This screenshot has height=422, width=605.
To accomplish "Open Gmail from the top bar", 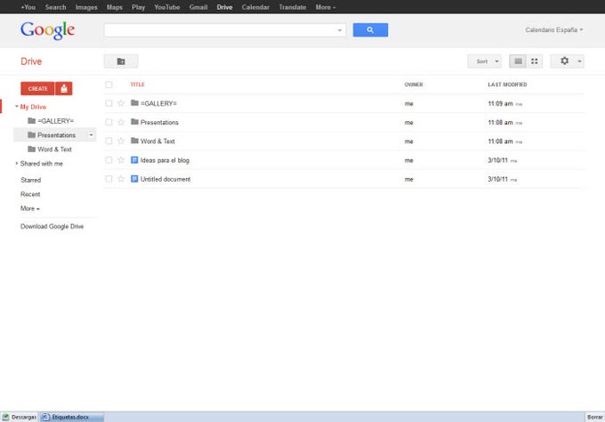I will pyautogui.click(x=198, y=7).
